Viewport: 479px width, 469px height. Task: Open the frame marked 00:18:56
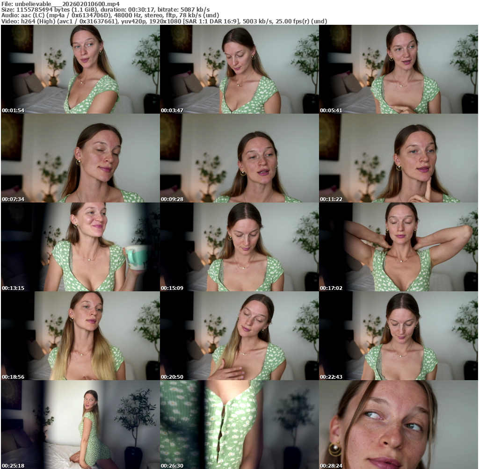[80, 336]
